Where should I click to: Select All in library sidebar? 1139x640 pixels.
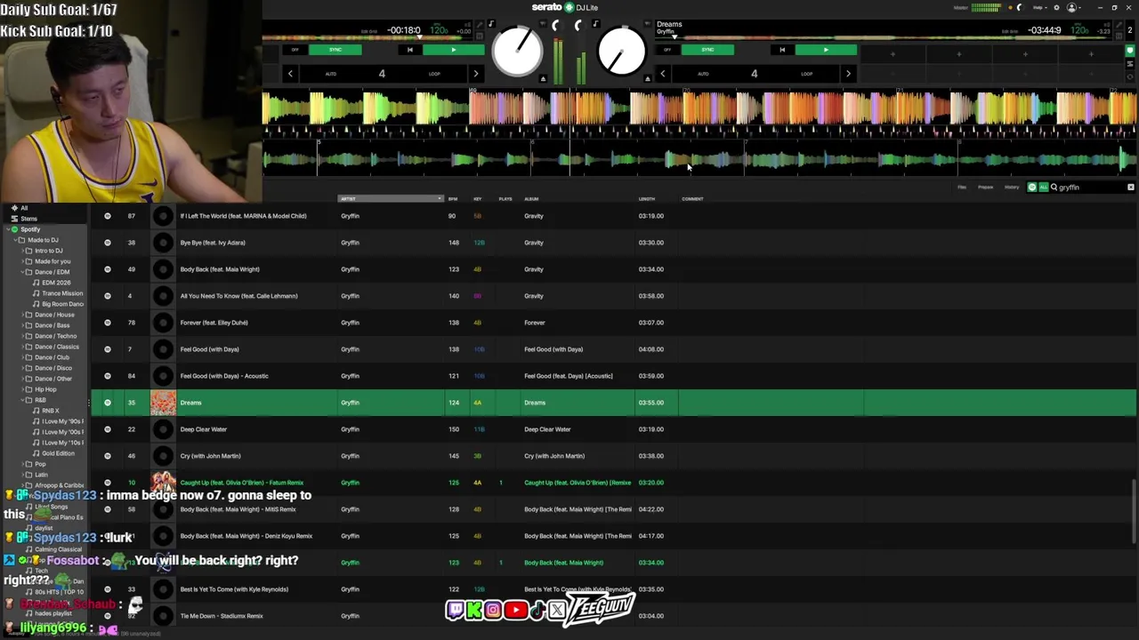(24, 208)
